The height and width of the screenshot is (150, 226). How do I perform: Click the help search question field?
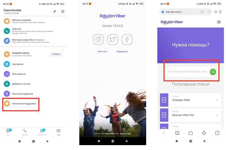point(187,72)
